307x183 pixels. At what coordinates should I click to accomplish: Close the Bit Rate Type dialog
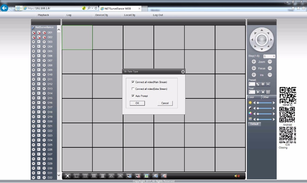point(183,72)
